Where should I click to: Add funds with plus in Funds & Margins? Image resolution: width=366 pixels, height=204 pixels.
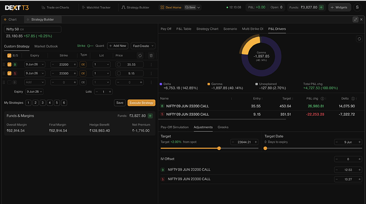click(150, 116)
